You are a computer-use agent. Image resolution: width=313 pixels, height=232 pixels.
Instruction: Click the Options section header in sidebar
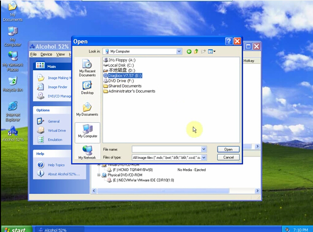coord(52,110)
